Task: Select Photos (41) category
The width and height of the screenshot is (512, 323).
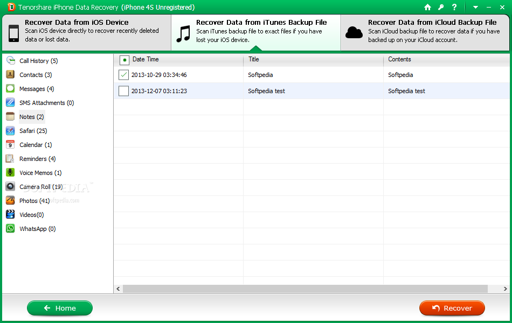Action: pos(34,201)
